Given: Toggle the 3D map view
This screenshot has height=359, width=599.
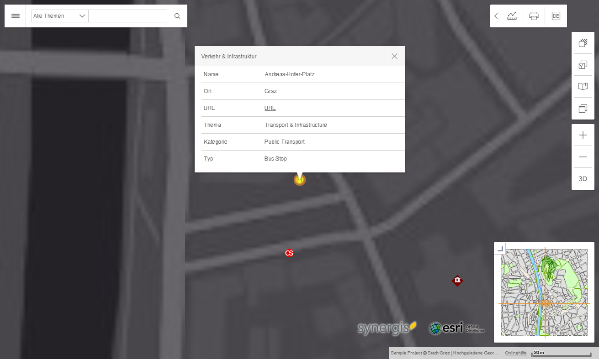Looking at the screenshot, I should (x=583, y=178).
